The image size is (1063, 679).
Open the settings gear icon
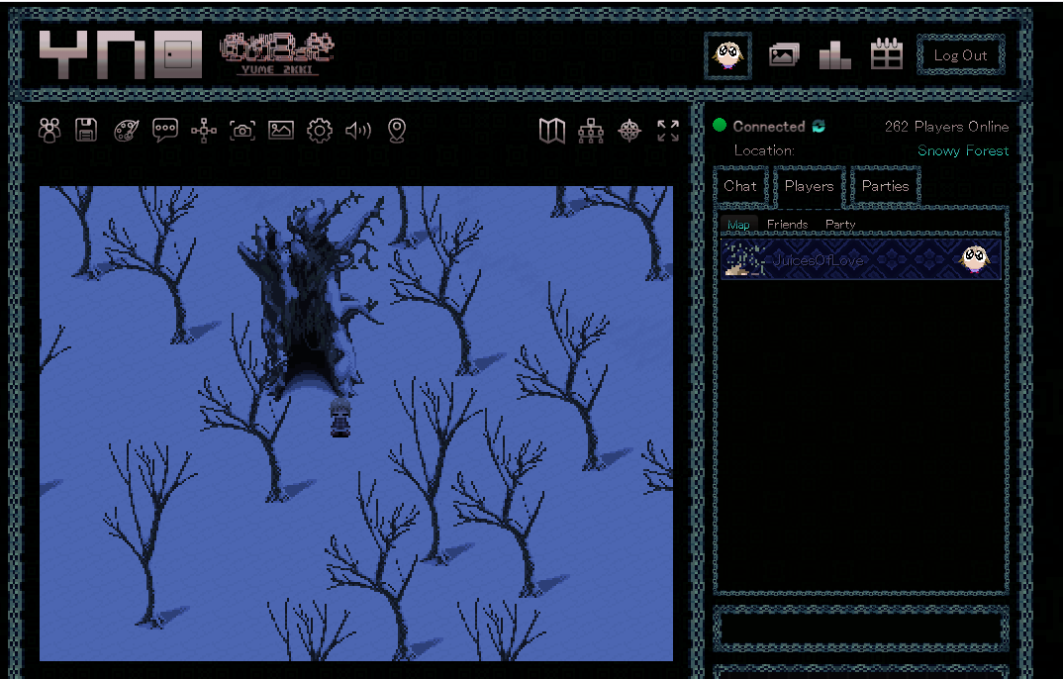pyautogui.click(x=319, y=130)
